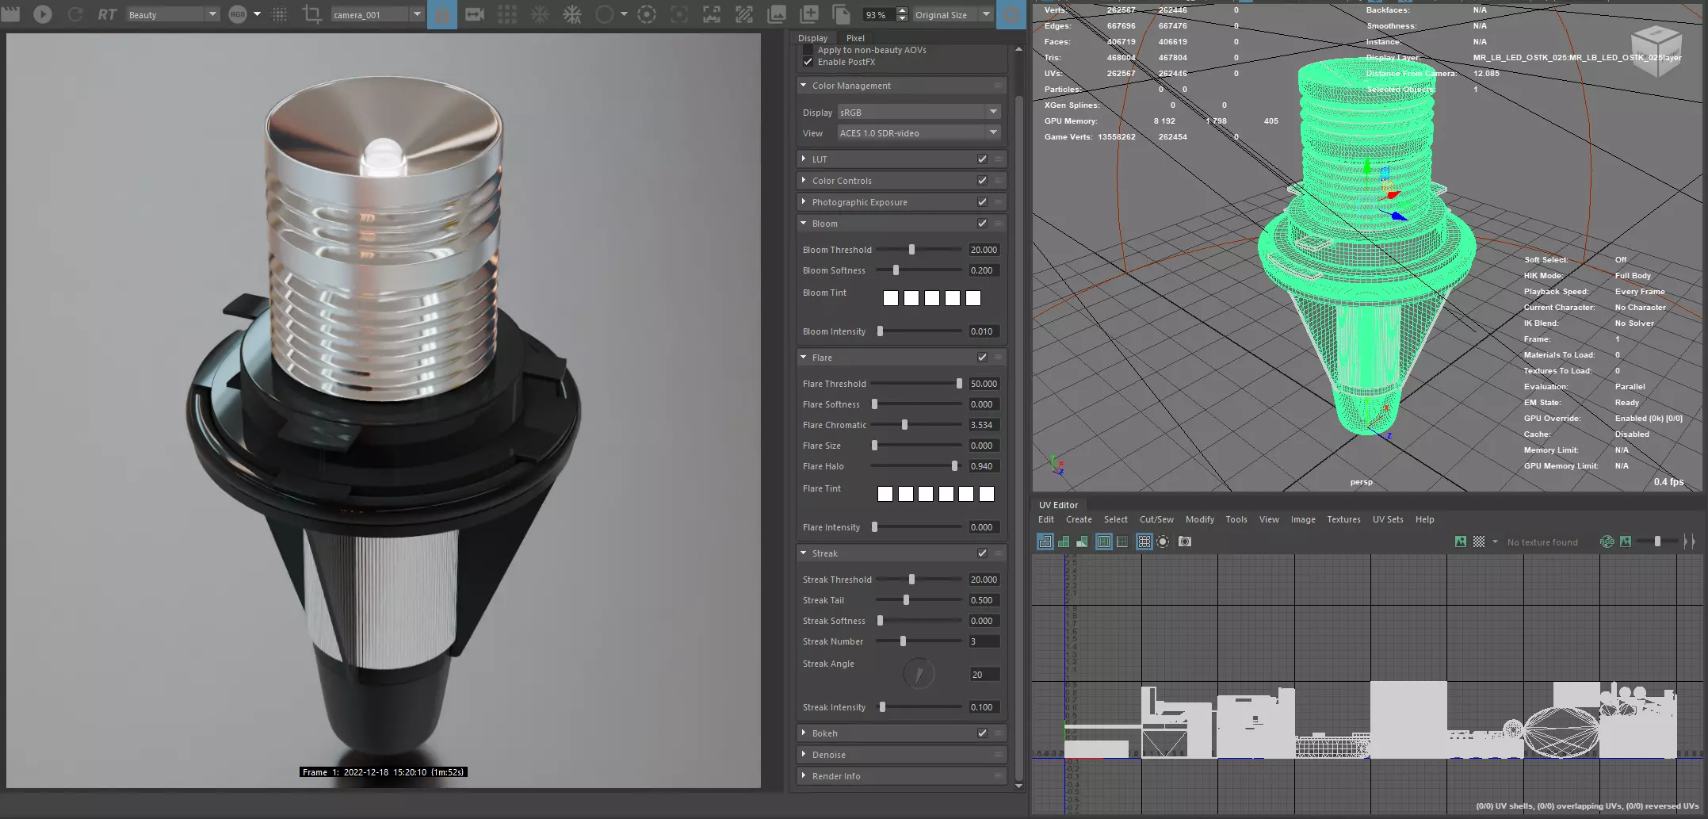Image resolution: width=1708 pixels, height=819 pixels.
Task: Toggle the Color Controls checkbox
Action: click(982, 181)
